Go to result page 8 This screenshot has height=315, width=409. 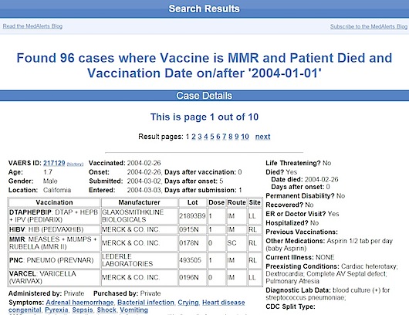point(231,137)
